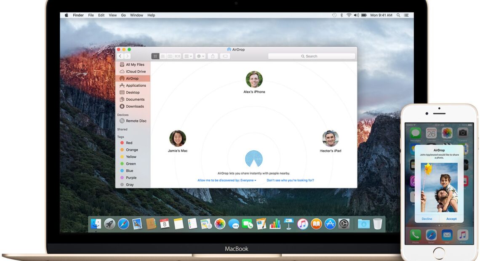Select the Red tag
Image resolution: width=480 pixels, height=261 pixels.
pos(133,143)
